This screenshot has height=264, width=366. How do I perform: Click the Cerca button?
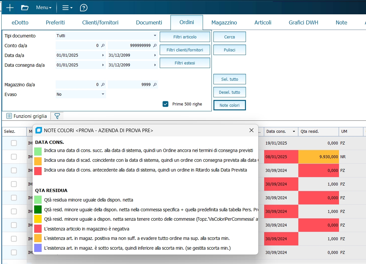[x=229, y=37]
